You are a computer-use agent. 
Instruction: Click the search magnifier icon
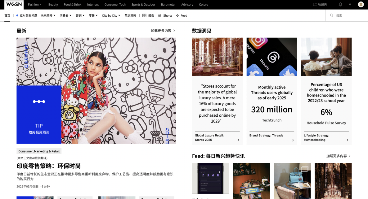(x=331, y=15)
